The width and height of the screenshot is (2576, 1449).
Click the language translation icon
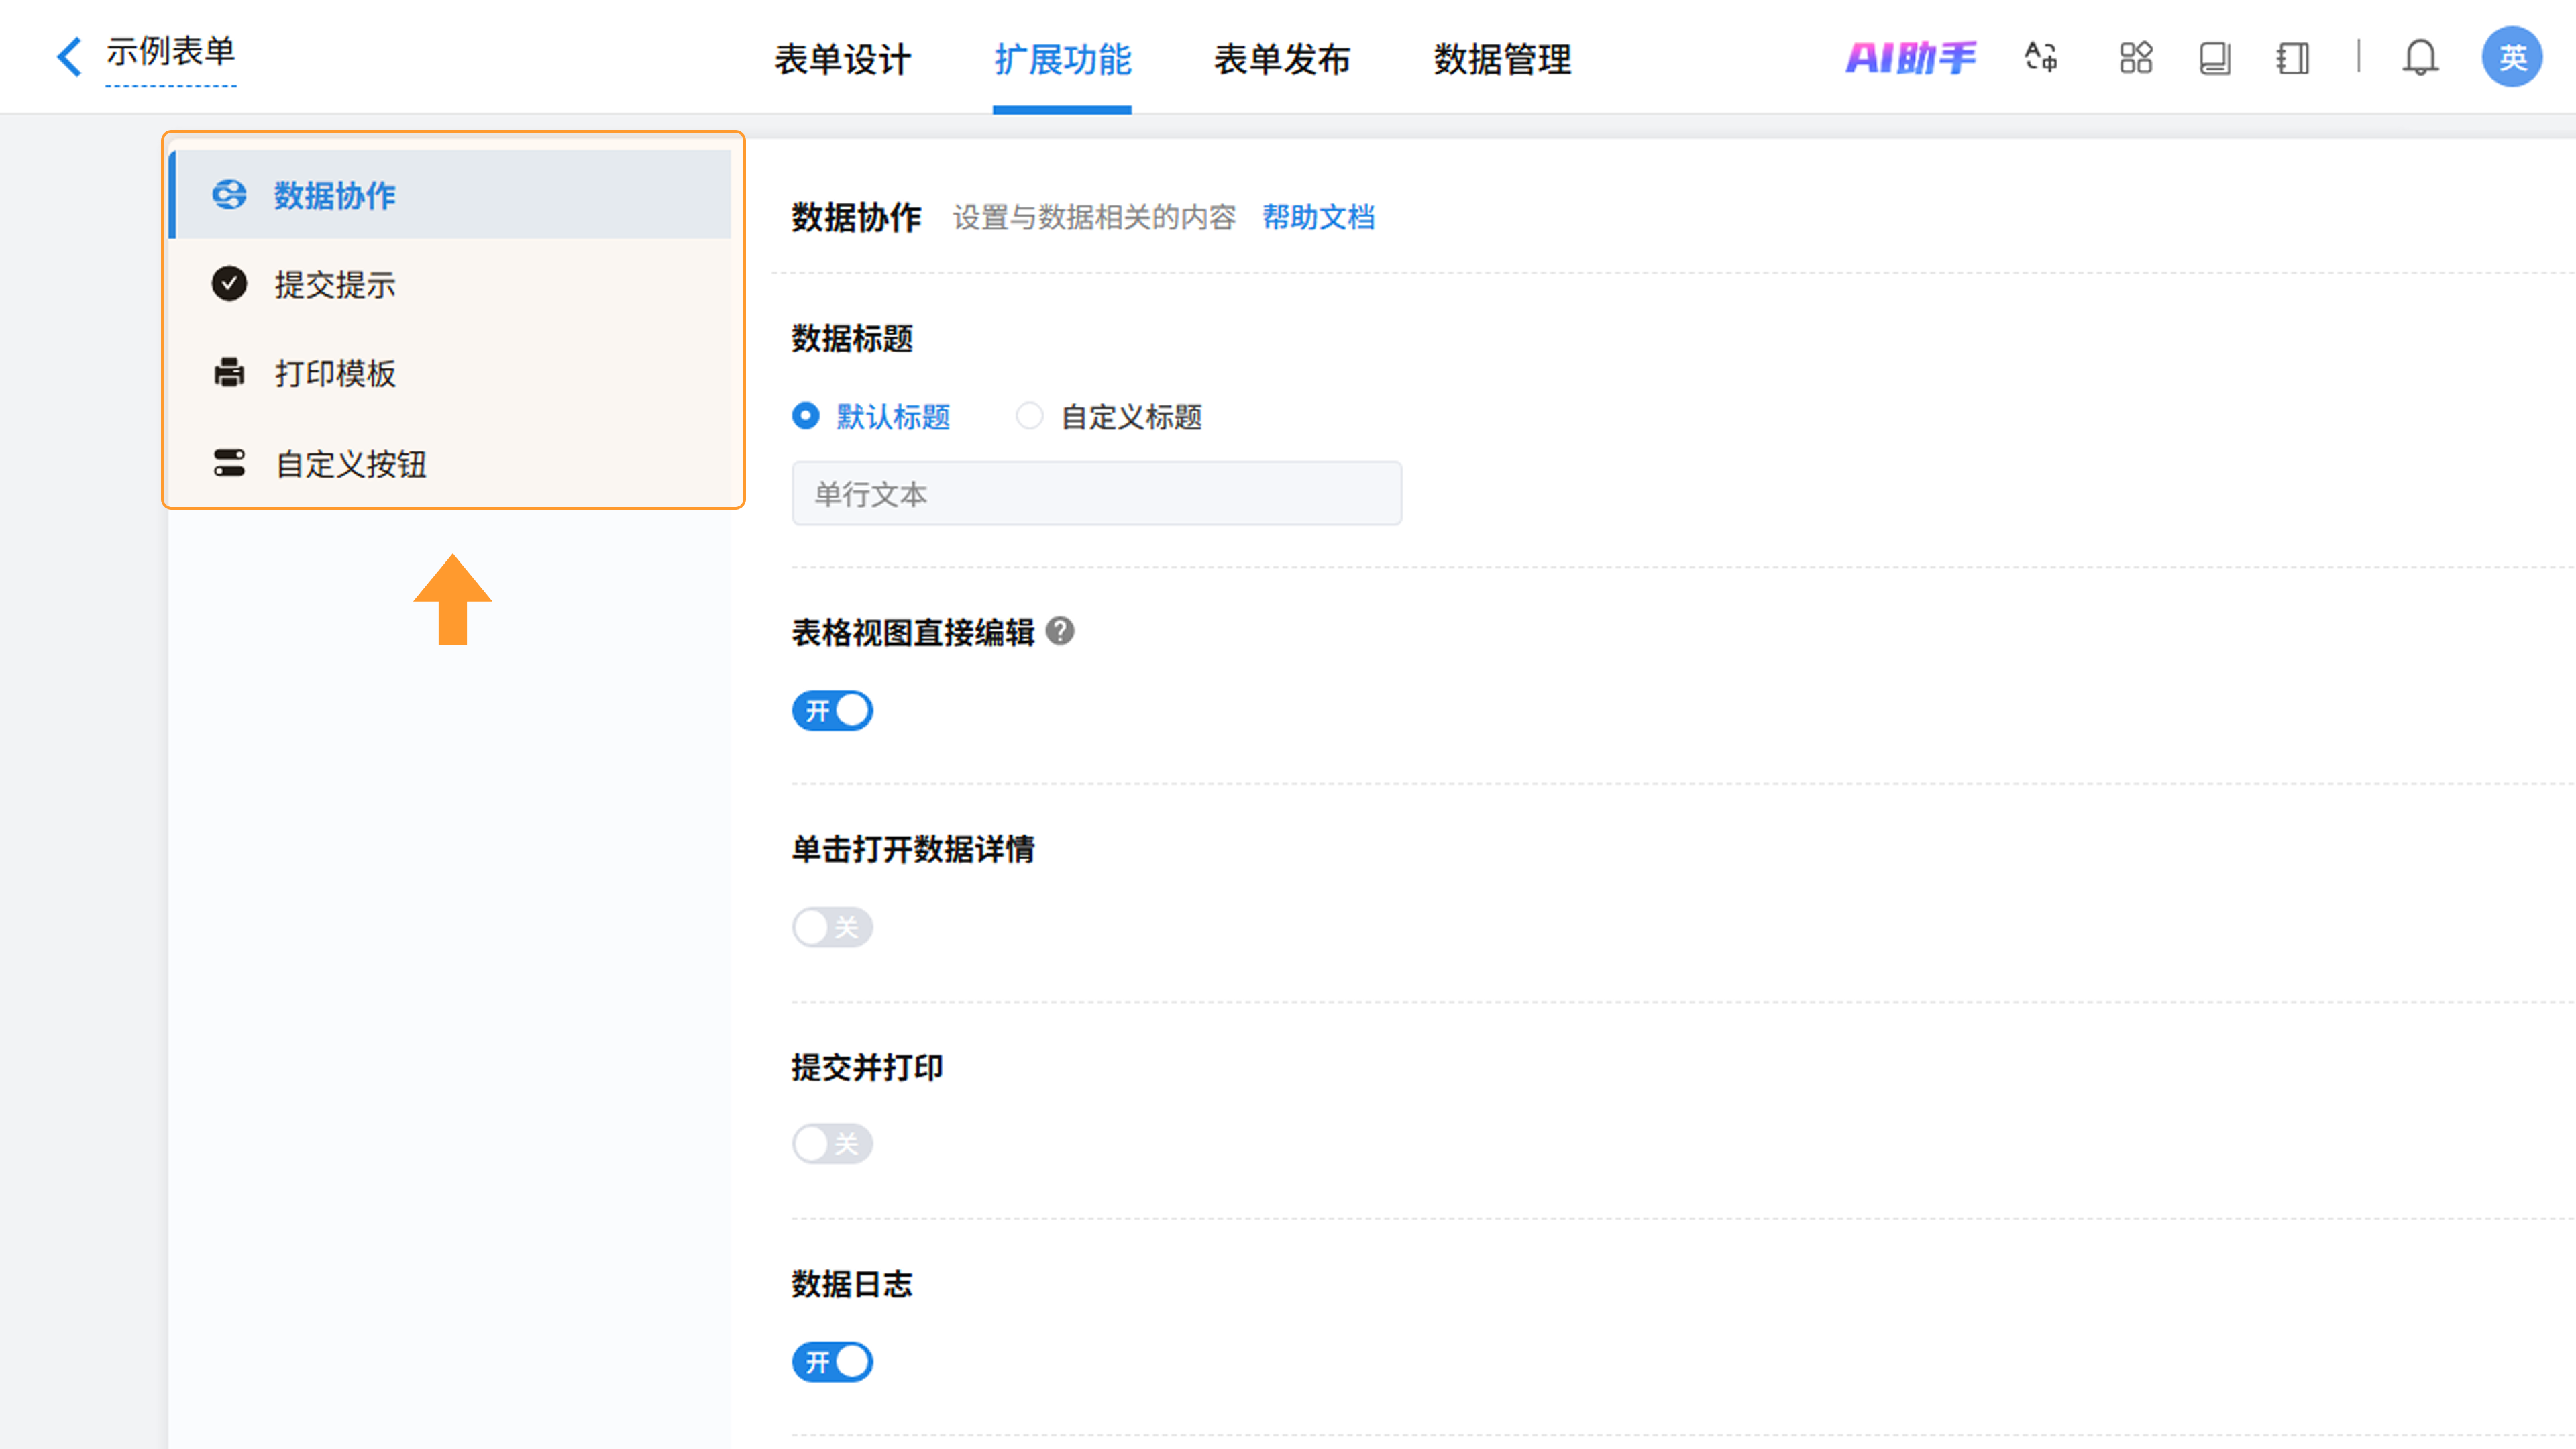pyautogui.click(x=2040, y=57)
